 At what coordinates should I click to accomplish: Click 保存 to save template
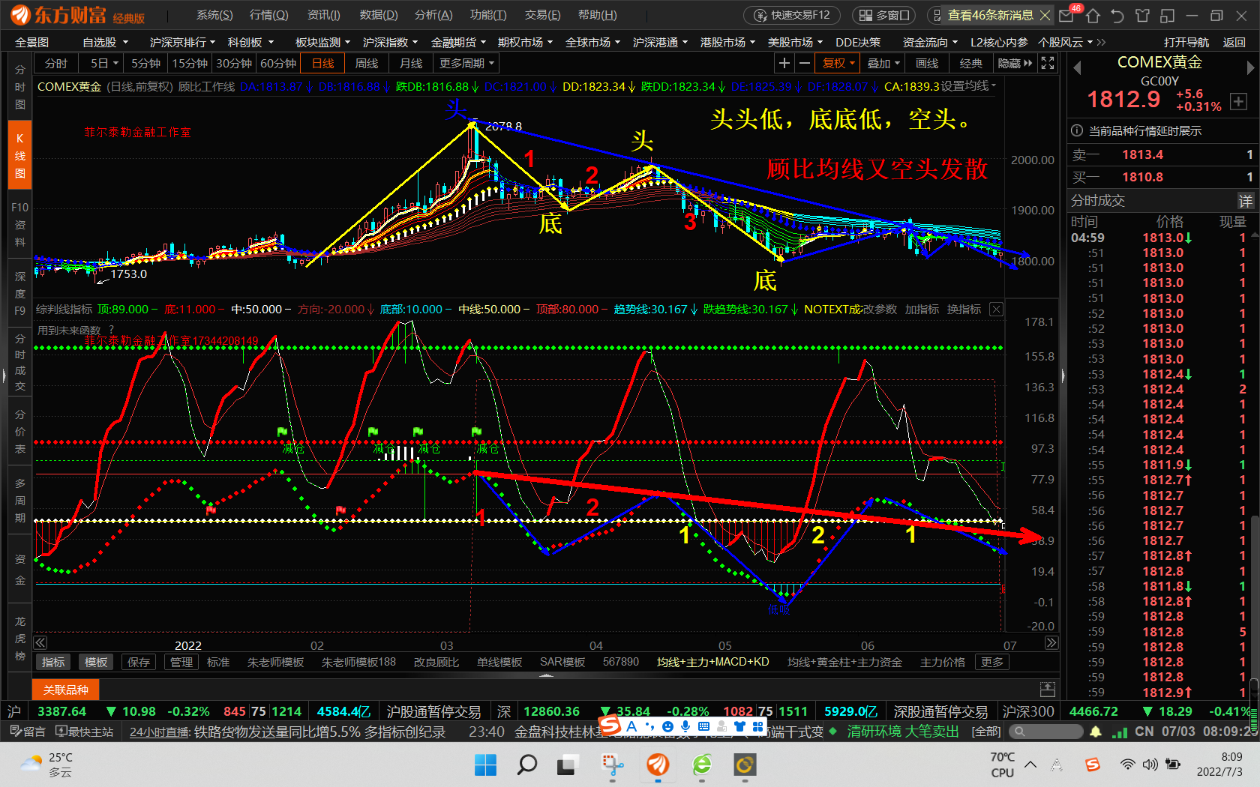click(139, 662)
